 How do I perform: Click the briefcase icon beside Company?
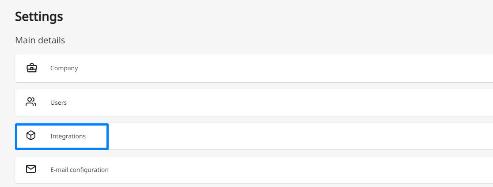point(31,68)
